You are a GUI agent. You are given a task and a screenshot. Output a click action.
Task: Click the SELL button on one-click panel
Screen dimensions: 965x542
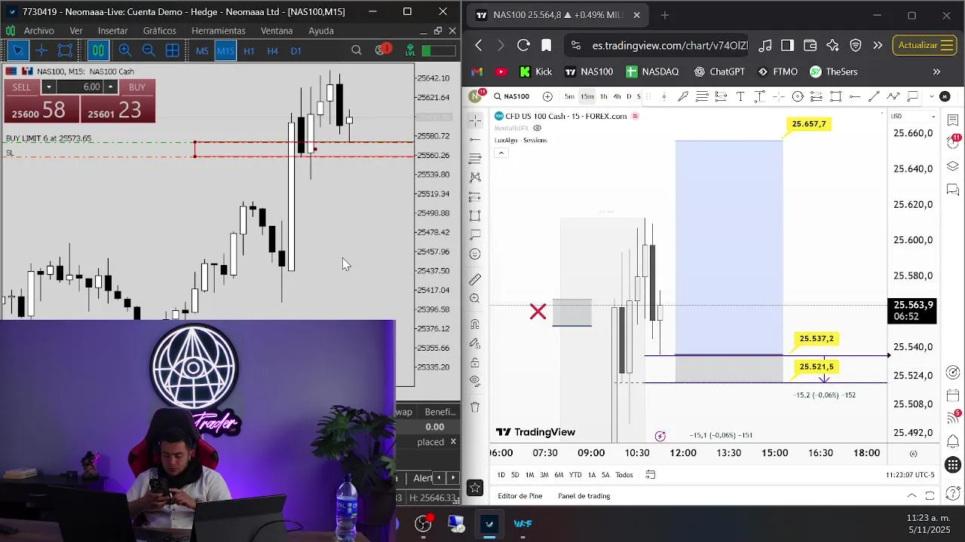[x=22, y=87]
